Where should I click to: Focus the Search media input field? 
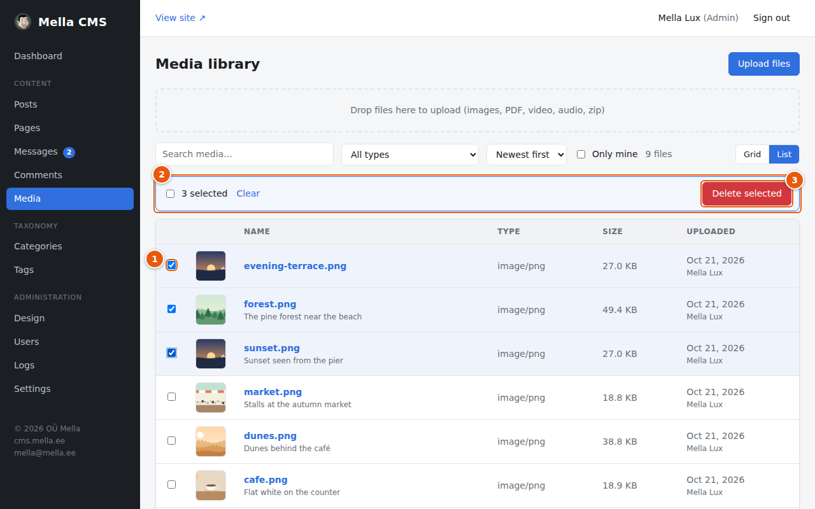coord(244,155)
